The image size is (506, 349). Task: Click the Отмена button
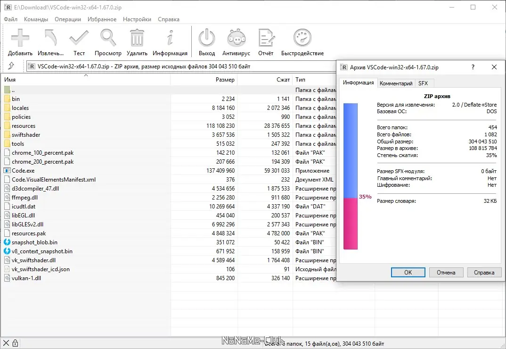446,273
